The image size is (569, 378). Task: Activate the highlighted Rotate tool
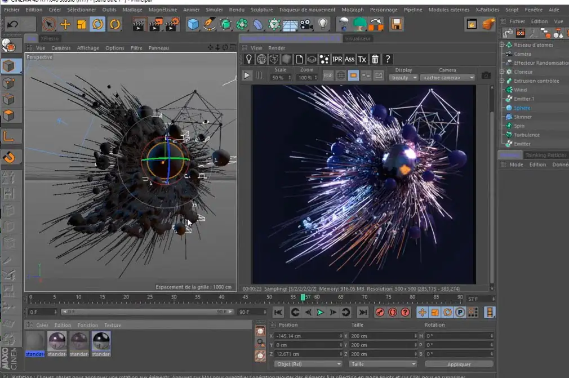98,24
